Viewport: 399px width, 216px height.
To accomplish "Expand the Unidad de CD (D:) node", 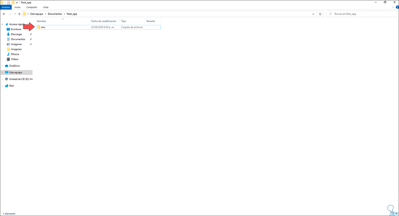I will pyautogui.click(x=3, y=79).
